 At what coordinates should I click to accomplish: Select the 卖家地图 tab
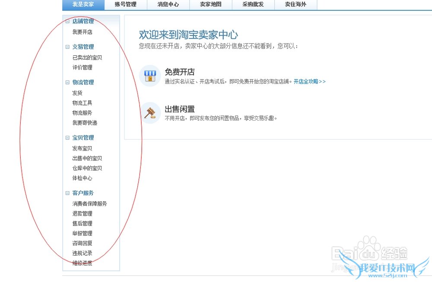pos(211,4)
